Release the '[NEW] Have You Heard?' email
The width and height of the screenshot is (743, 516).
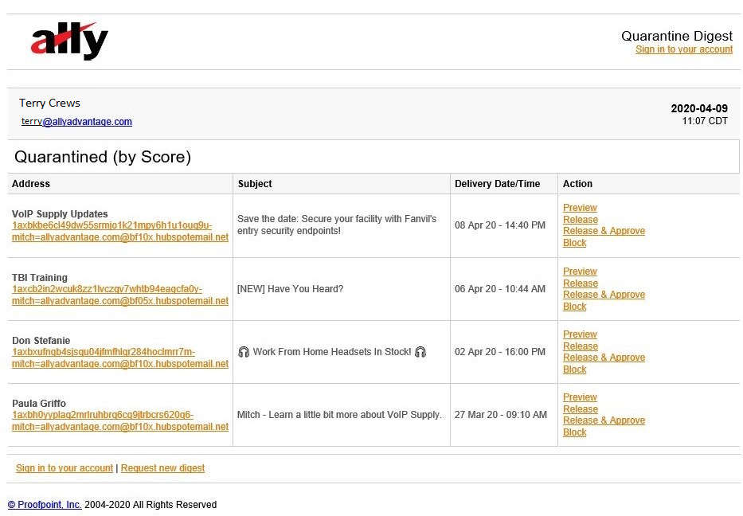tap(580, 283)
